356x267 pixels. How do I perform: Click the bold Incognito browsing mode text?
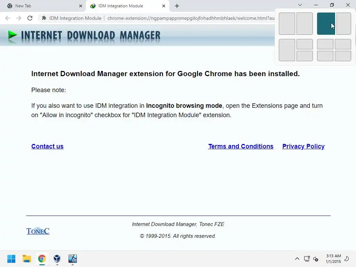pyautogui.click(x=184, y=106)
